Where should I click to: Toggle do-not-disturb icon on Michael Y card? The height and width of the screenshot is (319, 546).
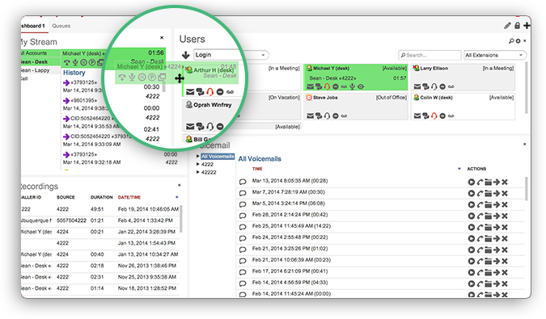click(336, 86)
